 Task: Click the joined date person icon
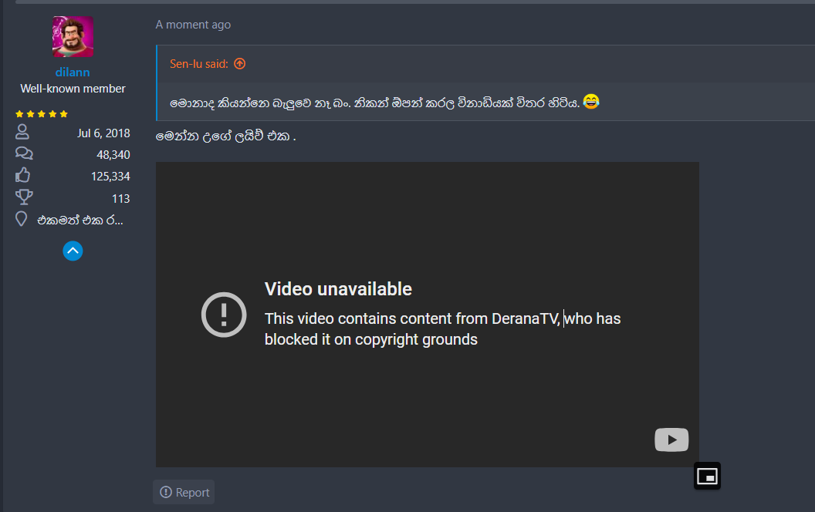pyautogui.click(x=22, y=132)
